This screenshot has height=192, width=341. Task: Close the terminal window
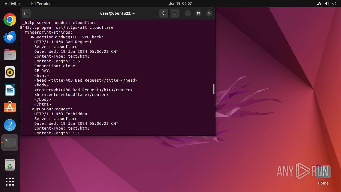pos(209,13)
